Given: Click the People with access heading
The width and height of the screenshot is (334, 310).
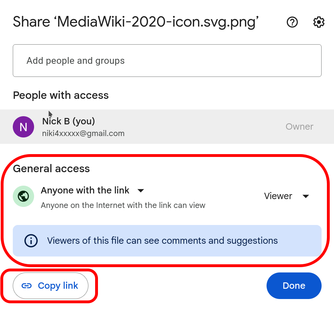Looking at the screenshot, I should pyautogui.click(x=61, y=95).
